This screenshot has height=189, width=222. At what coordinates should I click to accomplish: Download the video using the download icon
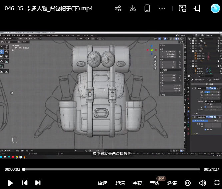(x=133, y=9)
